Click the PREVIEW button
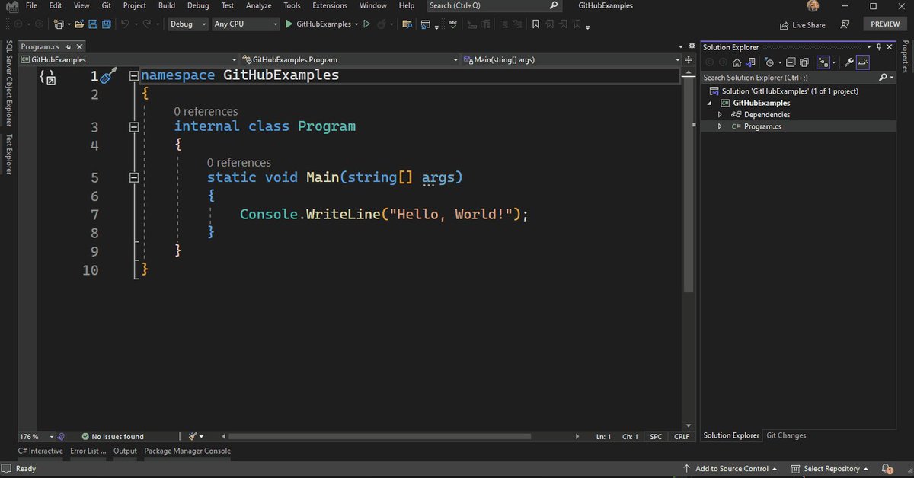This screenshot has height=478, width=914. tap(885, 24)
